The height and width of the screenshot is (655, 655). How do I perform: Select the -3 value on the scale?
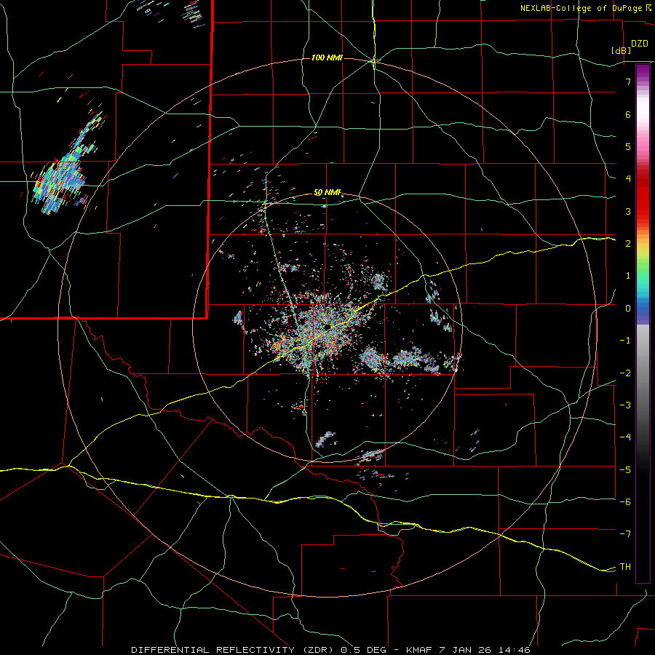tap(625, 405)
